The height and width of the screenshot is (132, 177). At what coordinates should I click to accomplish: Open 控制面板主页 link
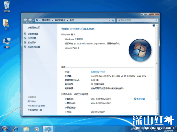(34, 27)
